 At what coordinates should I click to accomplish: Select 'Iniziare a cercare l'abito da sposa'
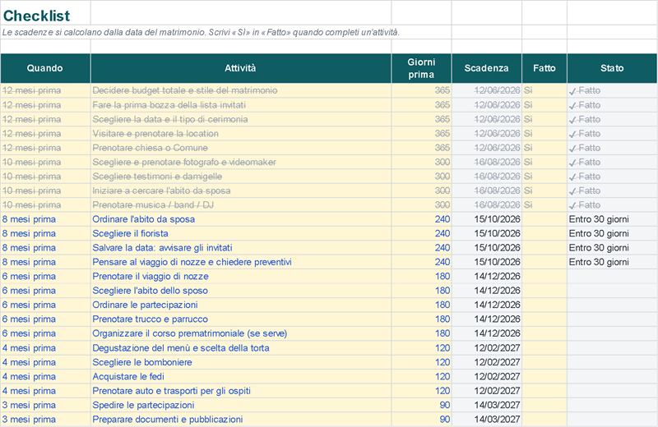click(x=241, y=191)
